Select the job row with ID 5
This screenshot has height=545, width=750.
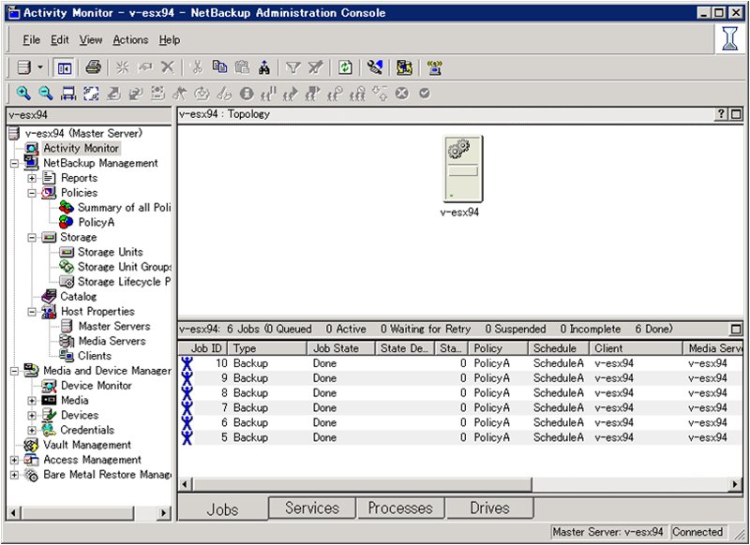(460, 437)
